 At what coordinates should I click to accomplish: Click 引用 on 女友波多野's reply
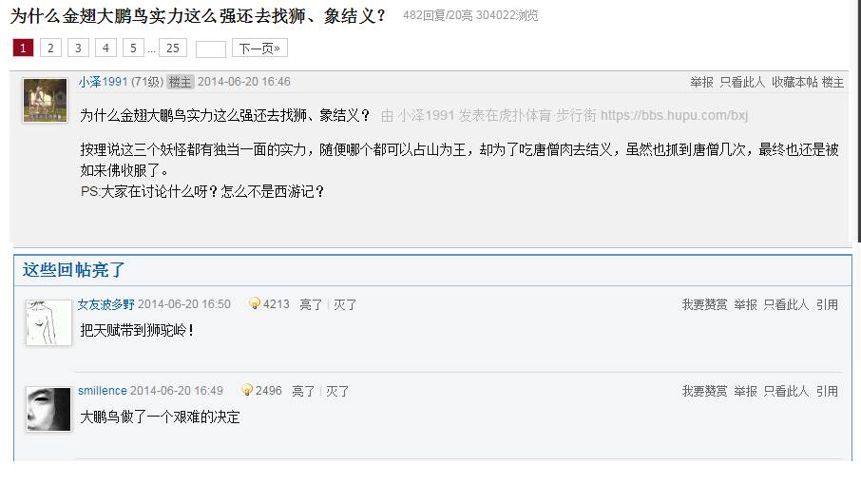coord(827,304)
